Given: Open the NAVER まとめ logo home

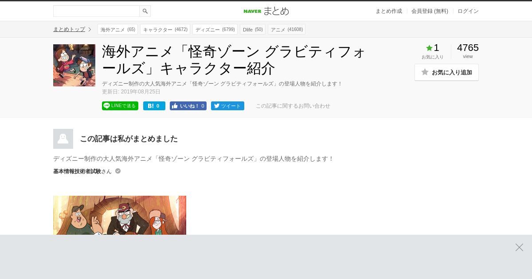Looking at the screenshot, I should 266,11.
